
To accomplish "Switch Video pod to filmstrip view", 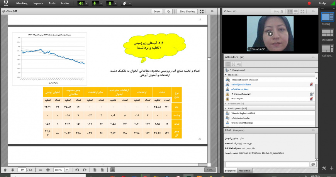I will point(296,12).
